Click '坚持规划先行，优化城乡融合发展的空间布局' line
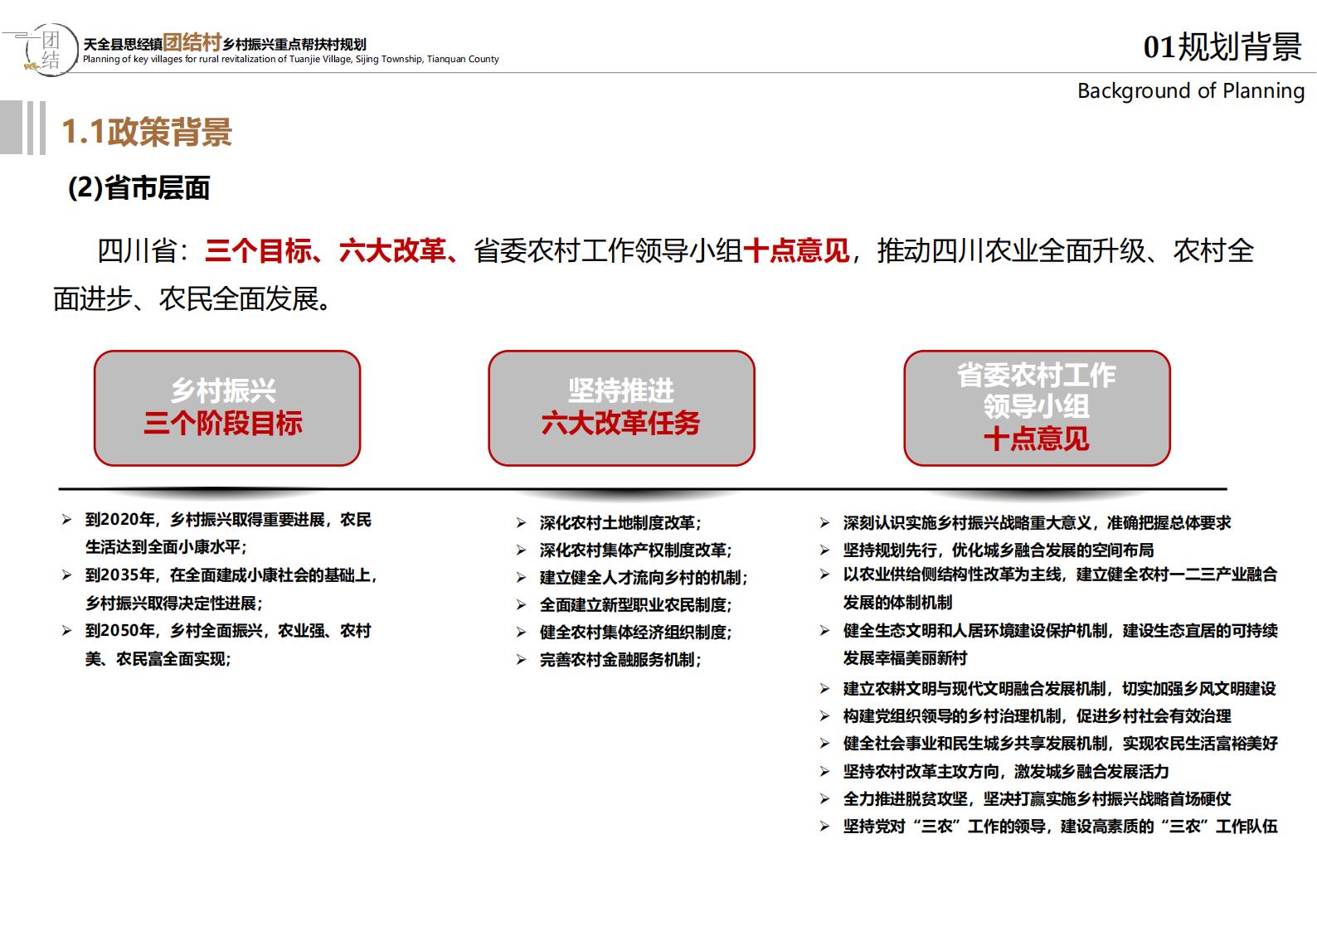This screenshot has width=1317, height=931. click(999, 550)
